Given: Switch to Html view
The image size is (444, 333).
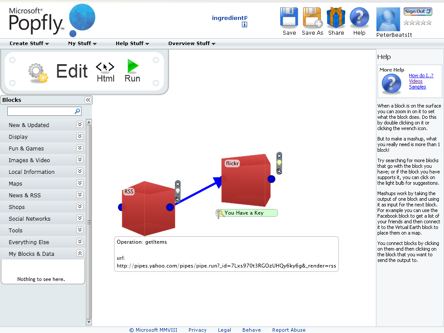Looking at the screenshot, I should pyautogui.click(x=105, y=72).
